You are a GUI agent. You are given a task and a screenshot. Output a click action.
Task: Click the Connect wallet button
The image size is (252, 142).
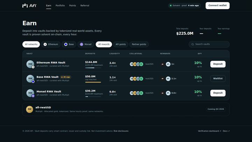(x=217, y=6)
